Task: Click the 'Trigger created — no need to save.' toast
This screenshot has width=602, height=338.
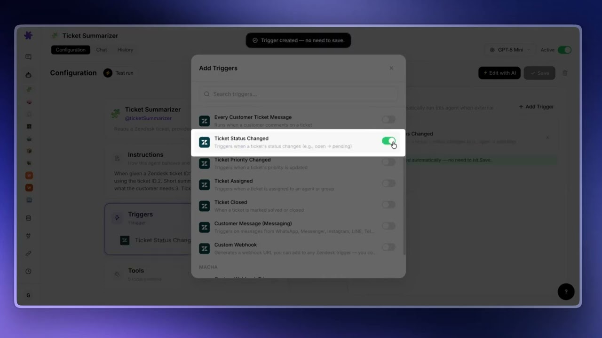Action: [x=298, y=40]
